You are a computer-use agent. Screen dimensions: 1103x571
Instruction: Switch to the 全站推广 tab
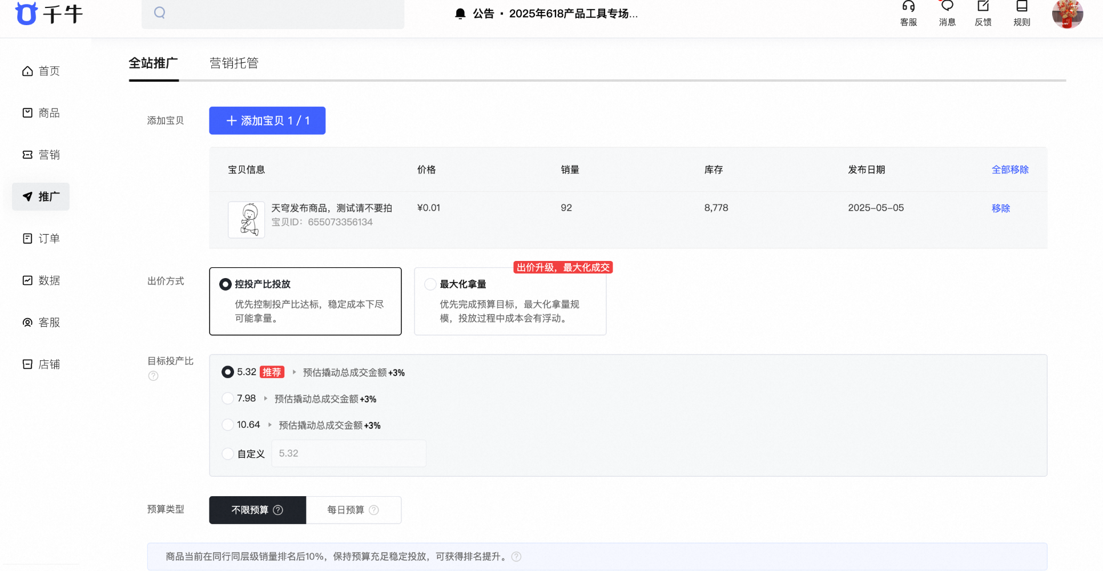[153, 63]
